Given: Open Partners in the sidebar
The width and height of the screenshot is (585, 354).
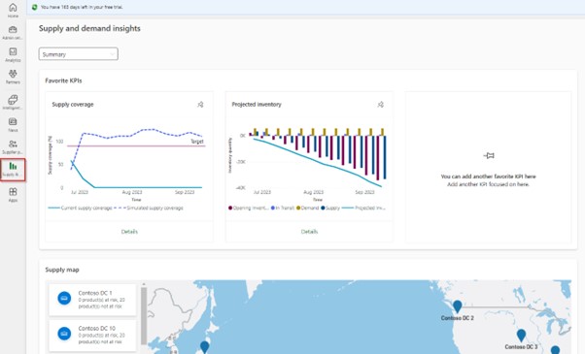Looking at the screenshot, I should coord(13,77).
